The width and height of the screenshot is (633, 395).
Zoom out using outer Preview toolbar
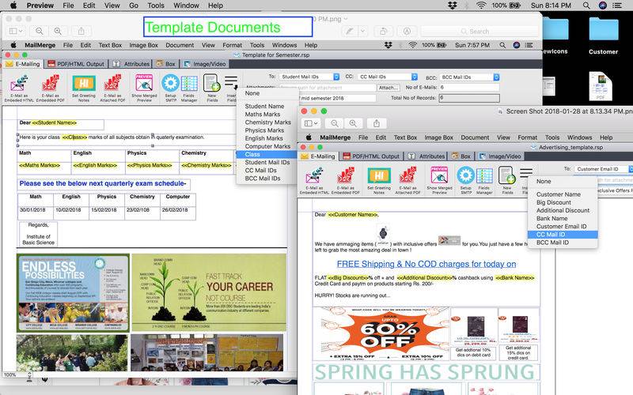pos(39,31)
